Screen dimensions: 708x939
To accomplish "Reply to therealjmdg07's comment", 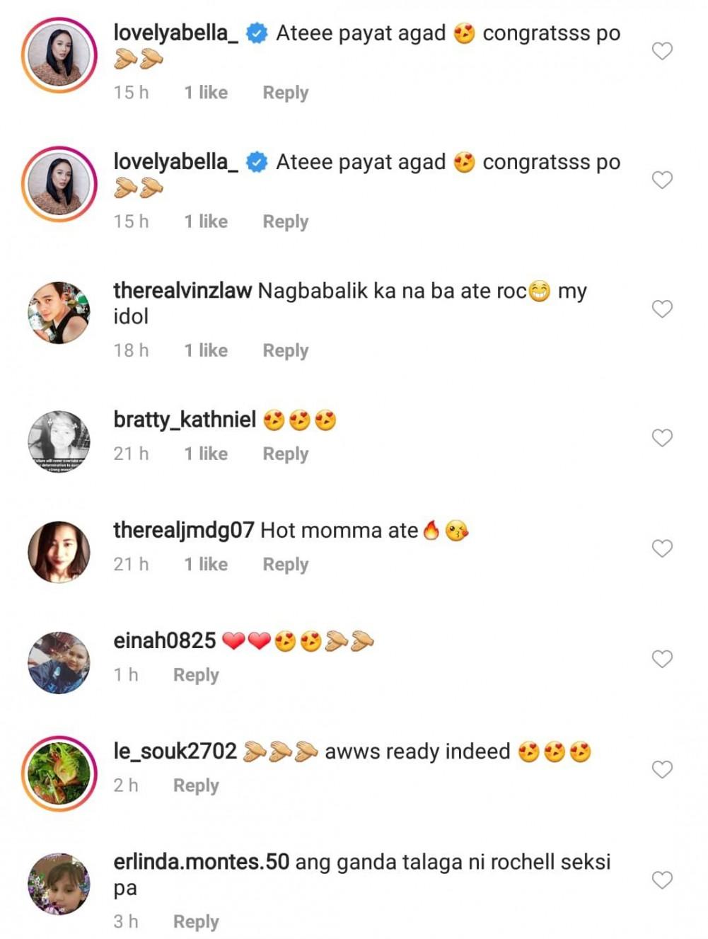I will (285, 565).
